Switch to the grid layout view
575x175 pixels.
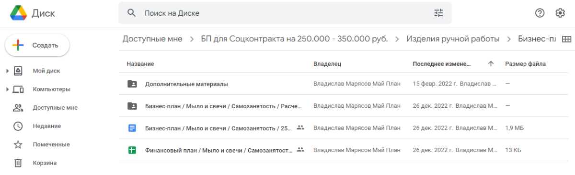566,39
